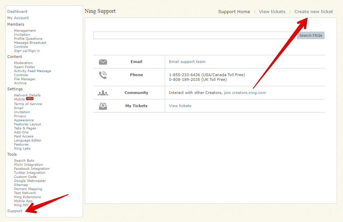
Task: Open the Moderation page
Action: click(23, 63)
